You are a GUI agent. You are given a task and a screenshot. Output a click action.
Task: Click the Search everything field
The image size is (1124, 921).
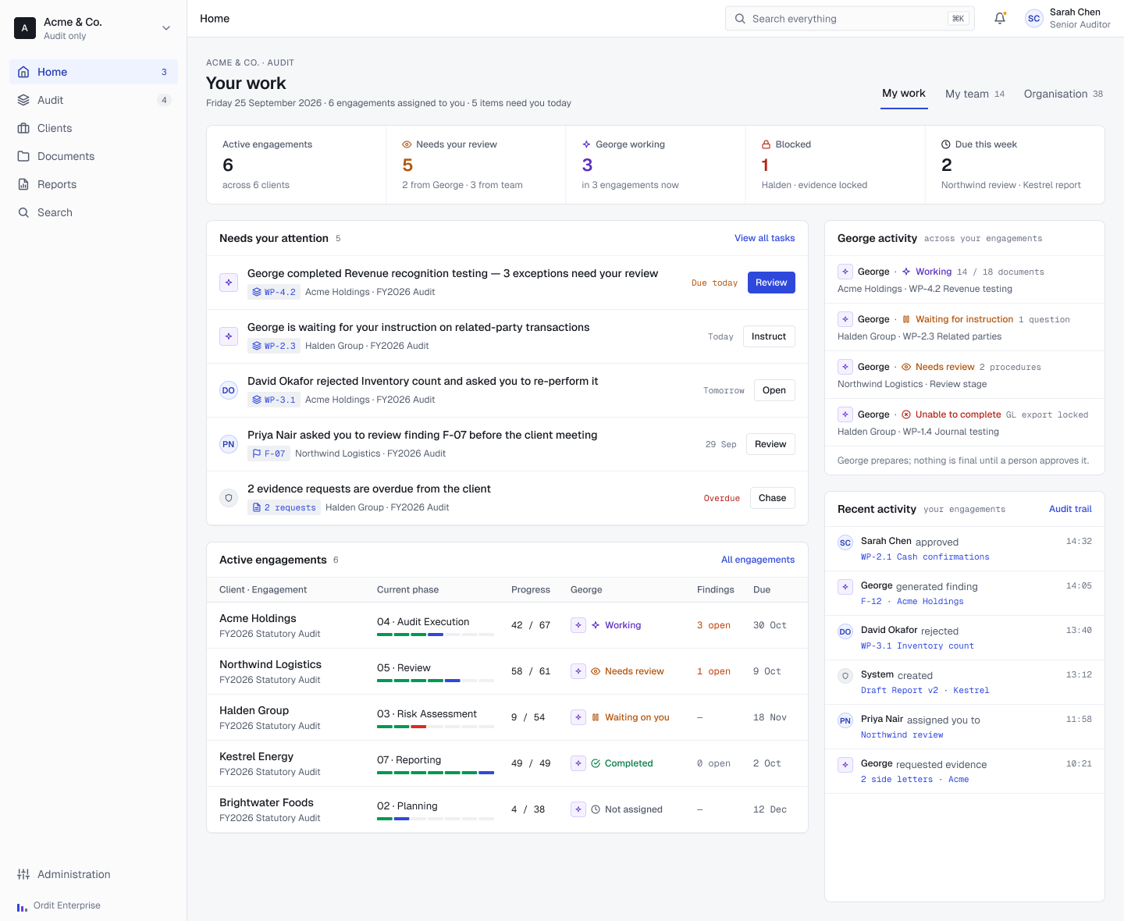[850, 19]
